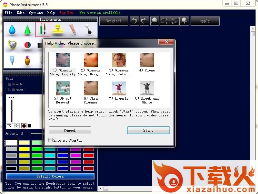Choose video 7 Liquify thumbnail
This screenshot has width=258, height=194.
coord(119,88)
